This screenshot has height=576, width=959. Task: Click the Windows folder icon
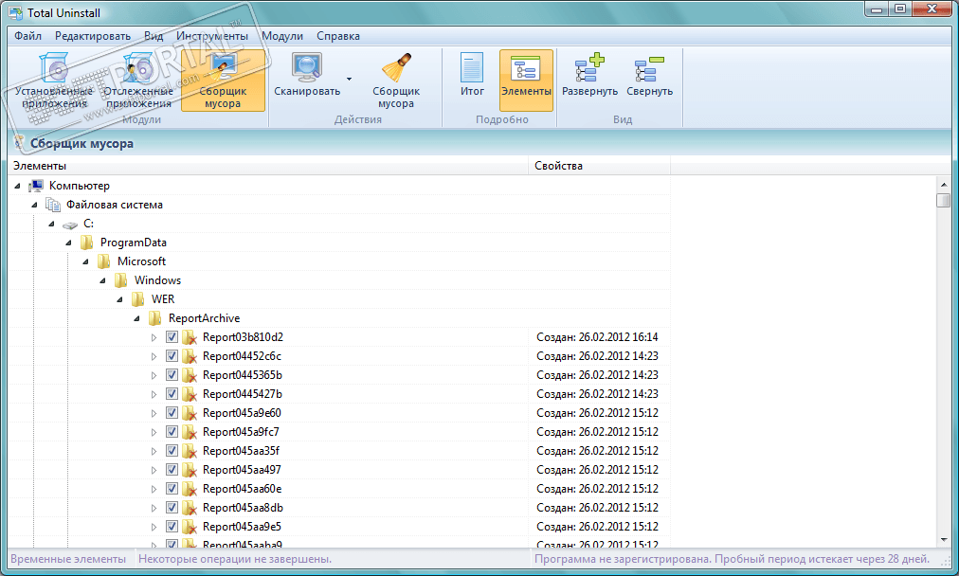tap(121, 280)
